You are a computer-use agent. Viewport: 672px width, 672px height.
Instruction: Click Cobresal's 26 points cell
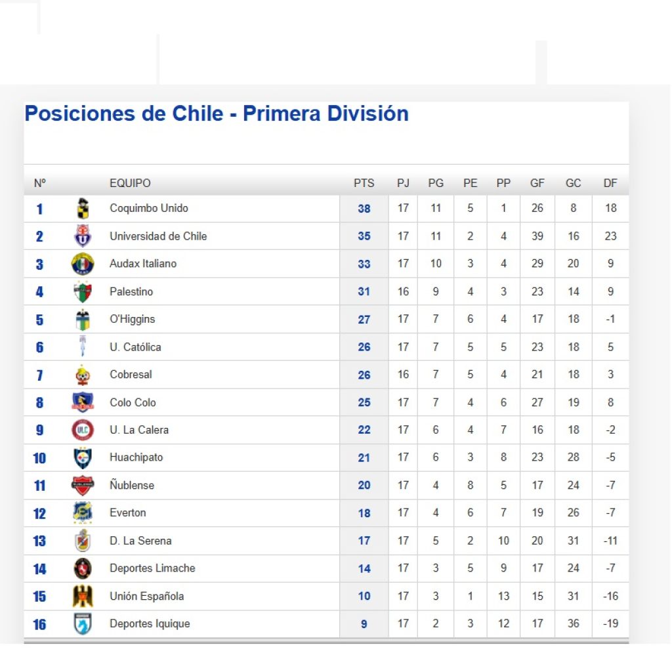(364, 375)
